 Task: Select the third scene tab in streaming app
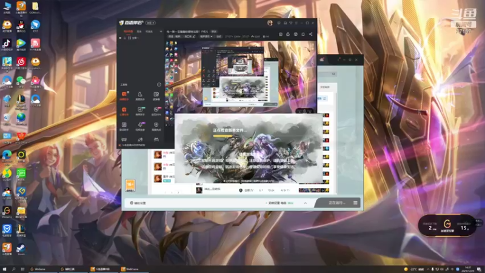click(x=149, y=32)
